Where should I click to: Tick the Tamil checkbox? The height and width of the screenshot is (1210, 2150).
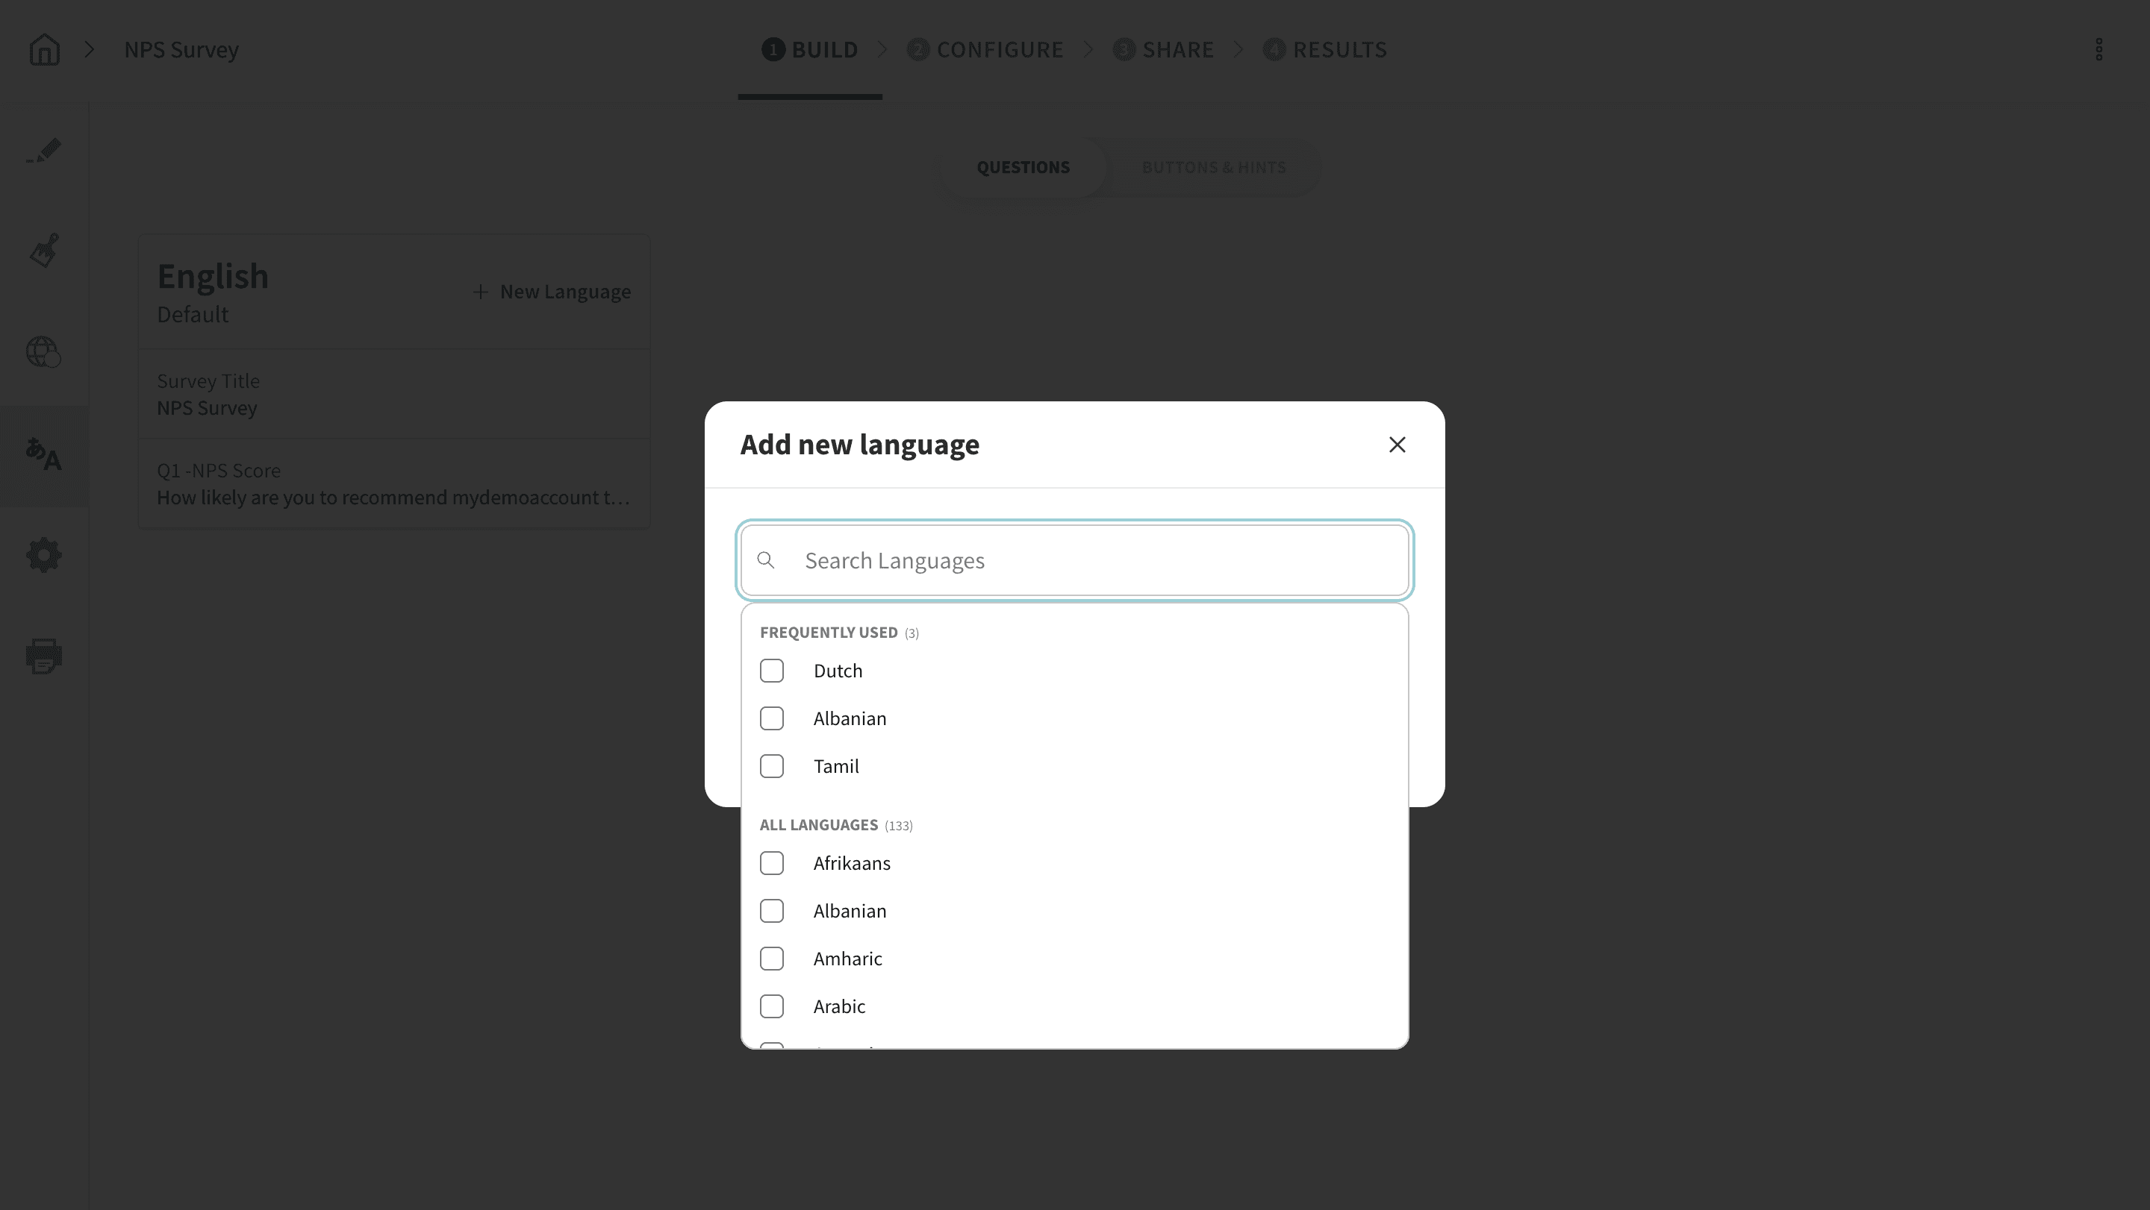click(771, 765)
